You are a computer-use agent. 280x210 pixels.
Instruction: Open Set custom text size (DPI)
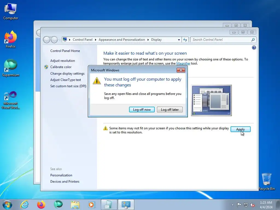[x=68, y=86]
